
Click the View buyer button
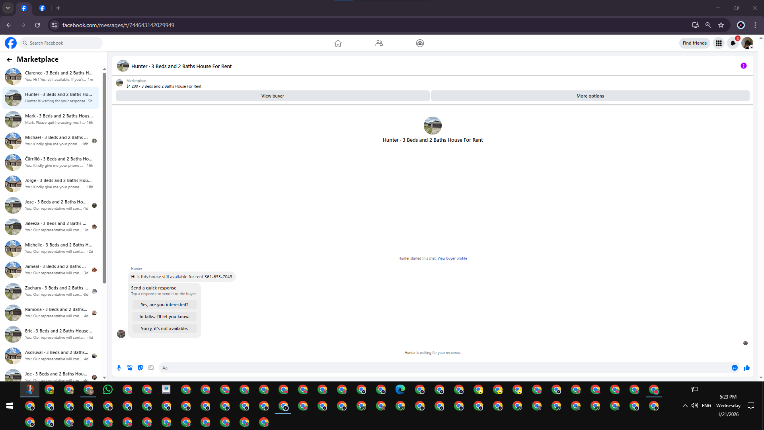[273, 96]
